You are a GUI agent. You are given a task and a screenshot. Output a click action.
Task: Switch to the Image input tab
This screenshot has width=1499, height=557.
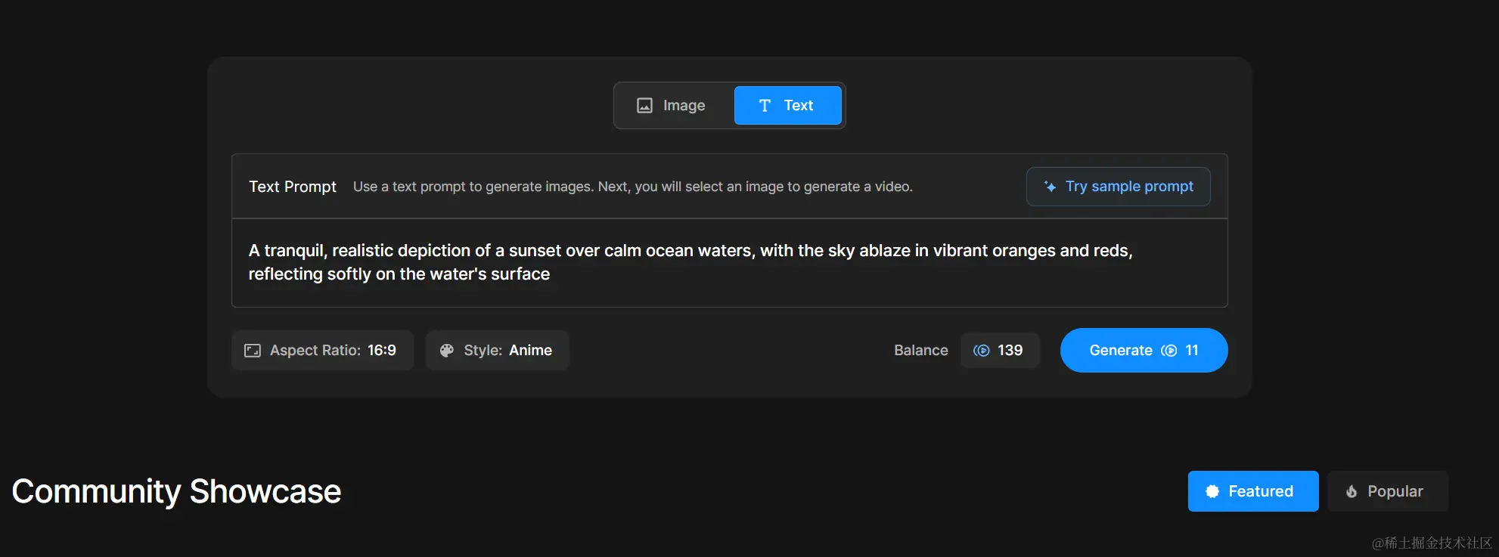pyautogui.click(x=673, y=105)
